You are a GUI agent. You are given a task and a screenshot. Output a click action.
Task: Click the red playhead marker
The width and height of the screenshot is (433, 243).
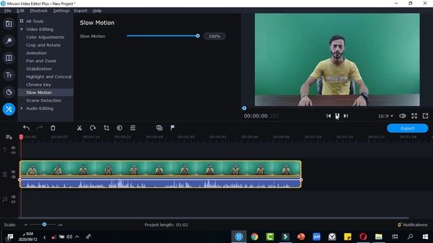(21, 137)
